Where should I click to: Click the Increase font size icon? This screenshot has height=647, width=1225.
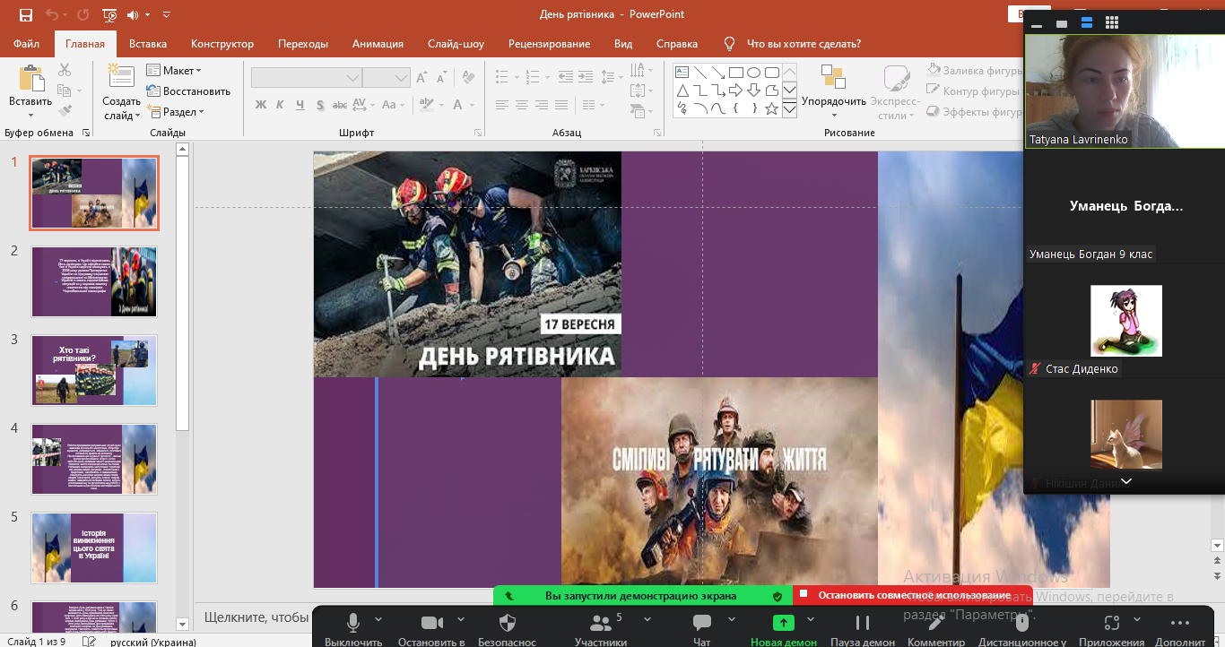click(423, 78)
